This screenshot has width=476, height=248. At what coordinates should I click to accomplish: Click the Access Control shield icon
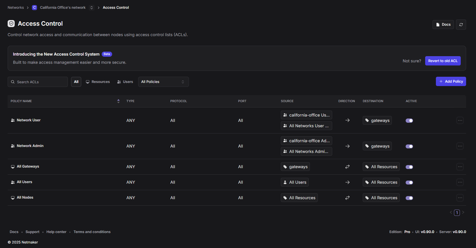tap(11, 24)
